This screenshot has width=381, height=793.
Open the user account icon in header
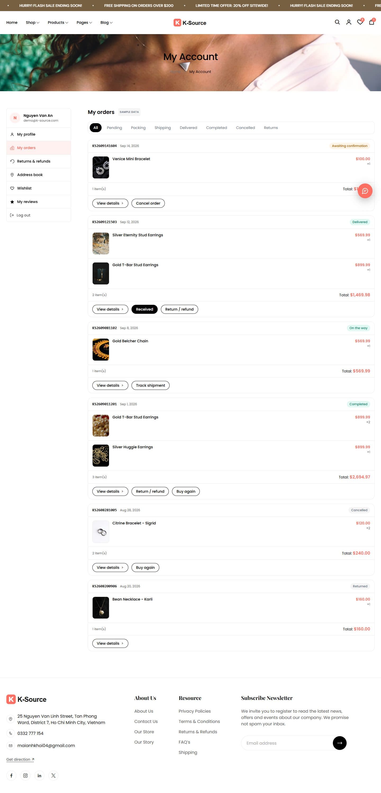349,22
